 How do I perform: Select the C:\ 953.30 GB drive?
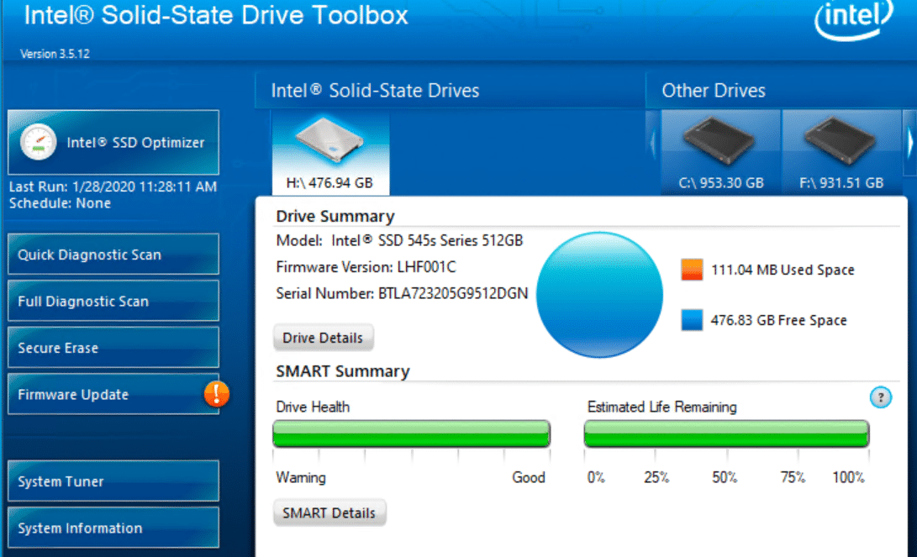[x=720, y=152]
